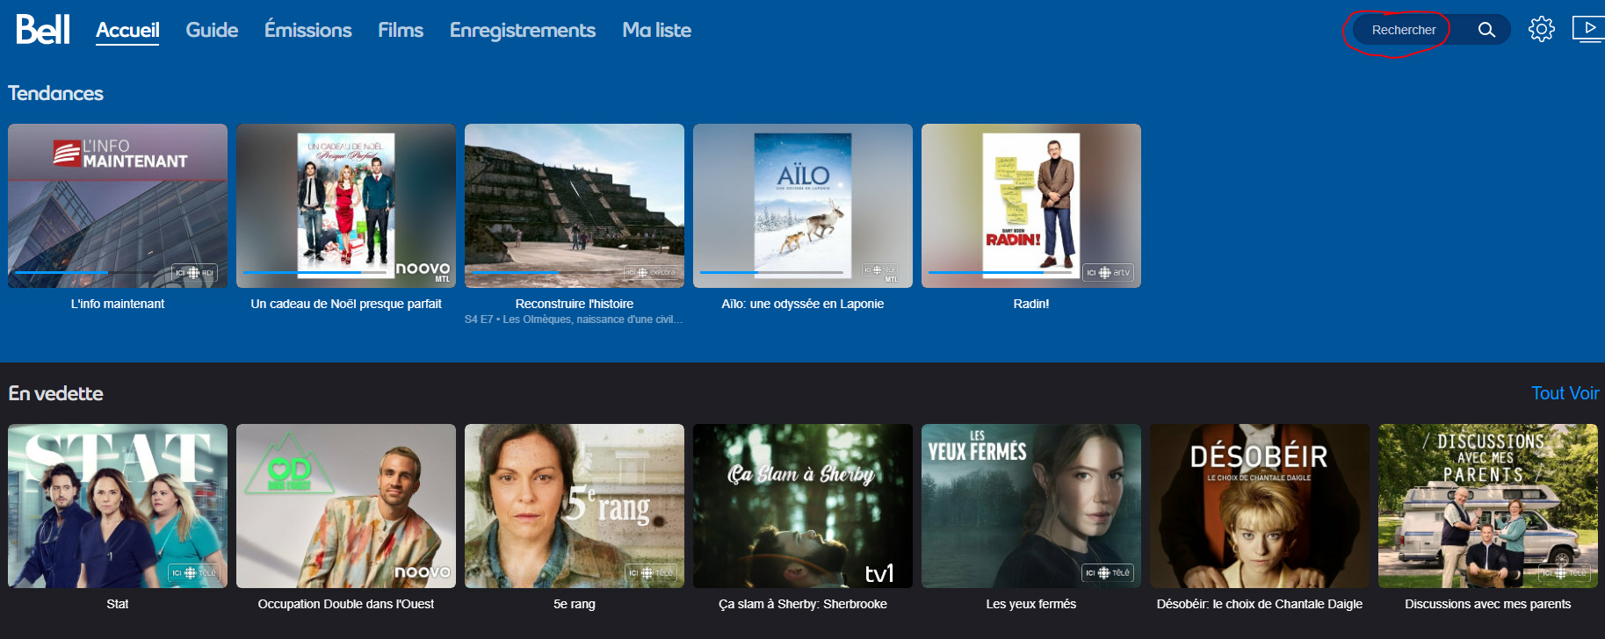Click the 5e rang title text
Image resolution: width=1605 pixels, height=639 pixels.
[575, 604]
